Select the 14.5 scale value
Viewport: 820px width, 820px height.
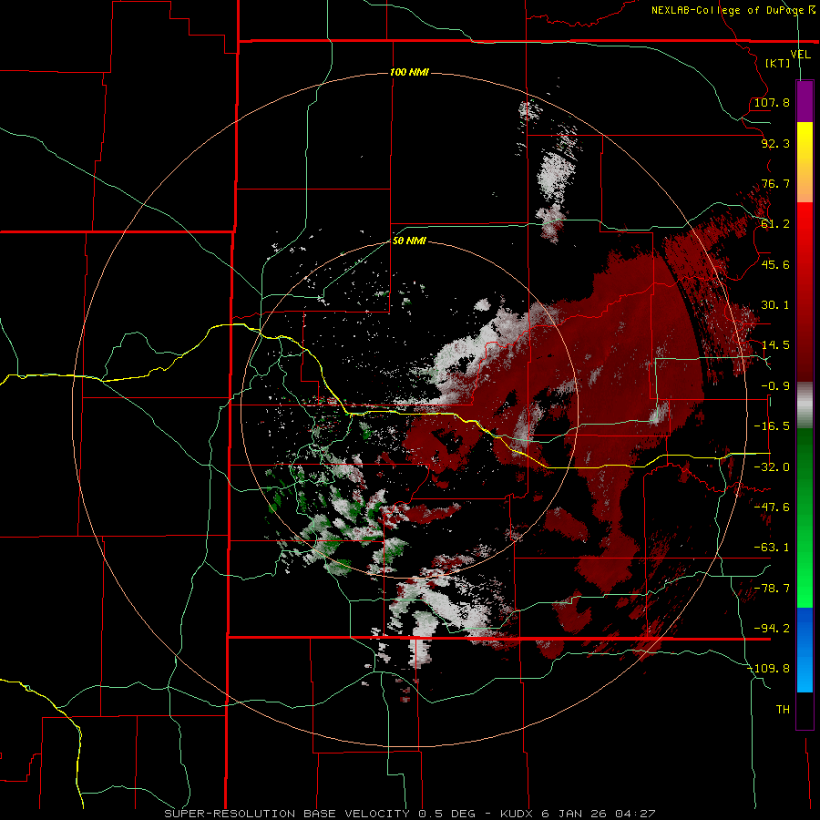point(775,345)
